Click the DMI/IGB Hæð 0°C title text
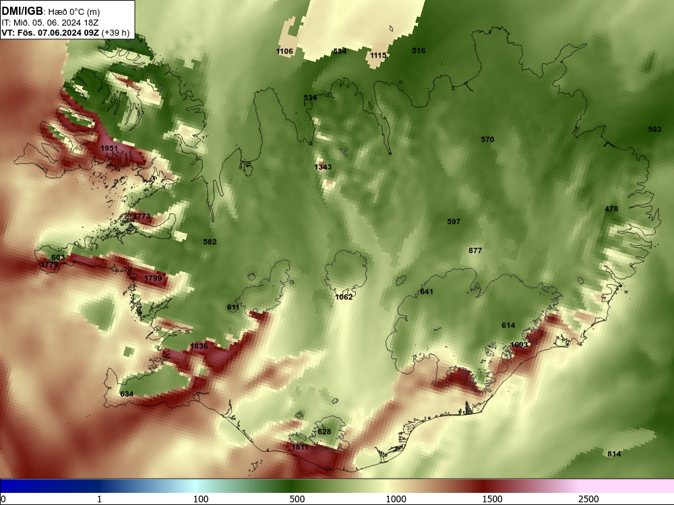 pos(51,11)
